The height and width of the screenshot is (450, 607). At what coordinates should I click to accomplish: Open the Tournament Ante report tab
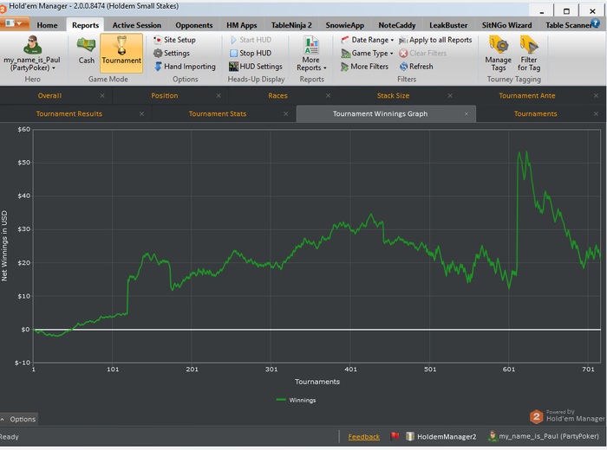click(x=527, y=96)
